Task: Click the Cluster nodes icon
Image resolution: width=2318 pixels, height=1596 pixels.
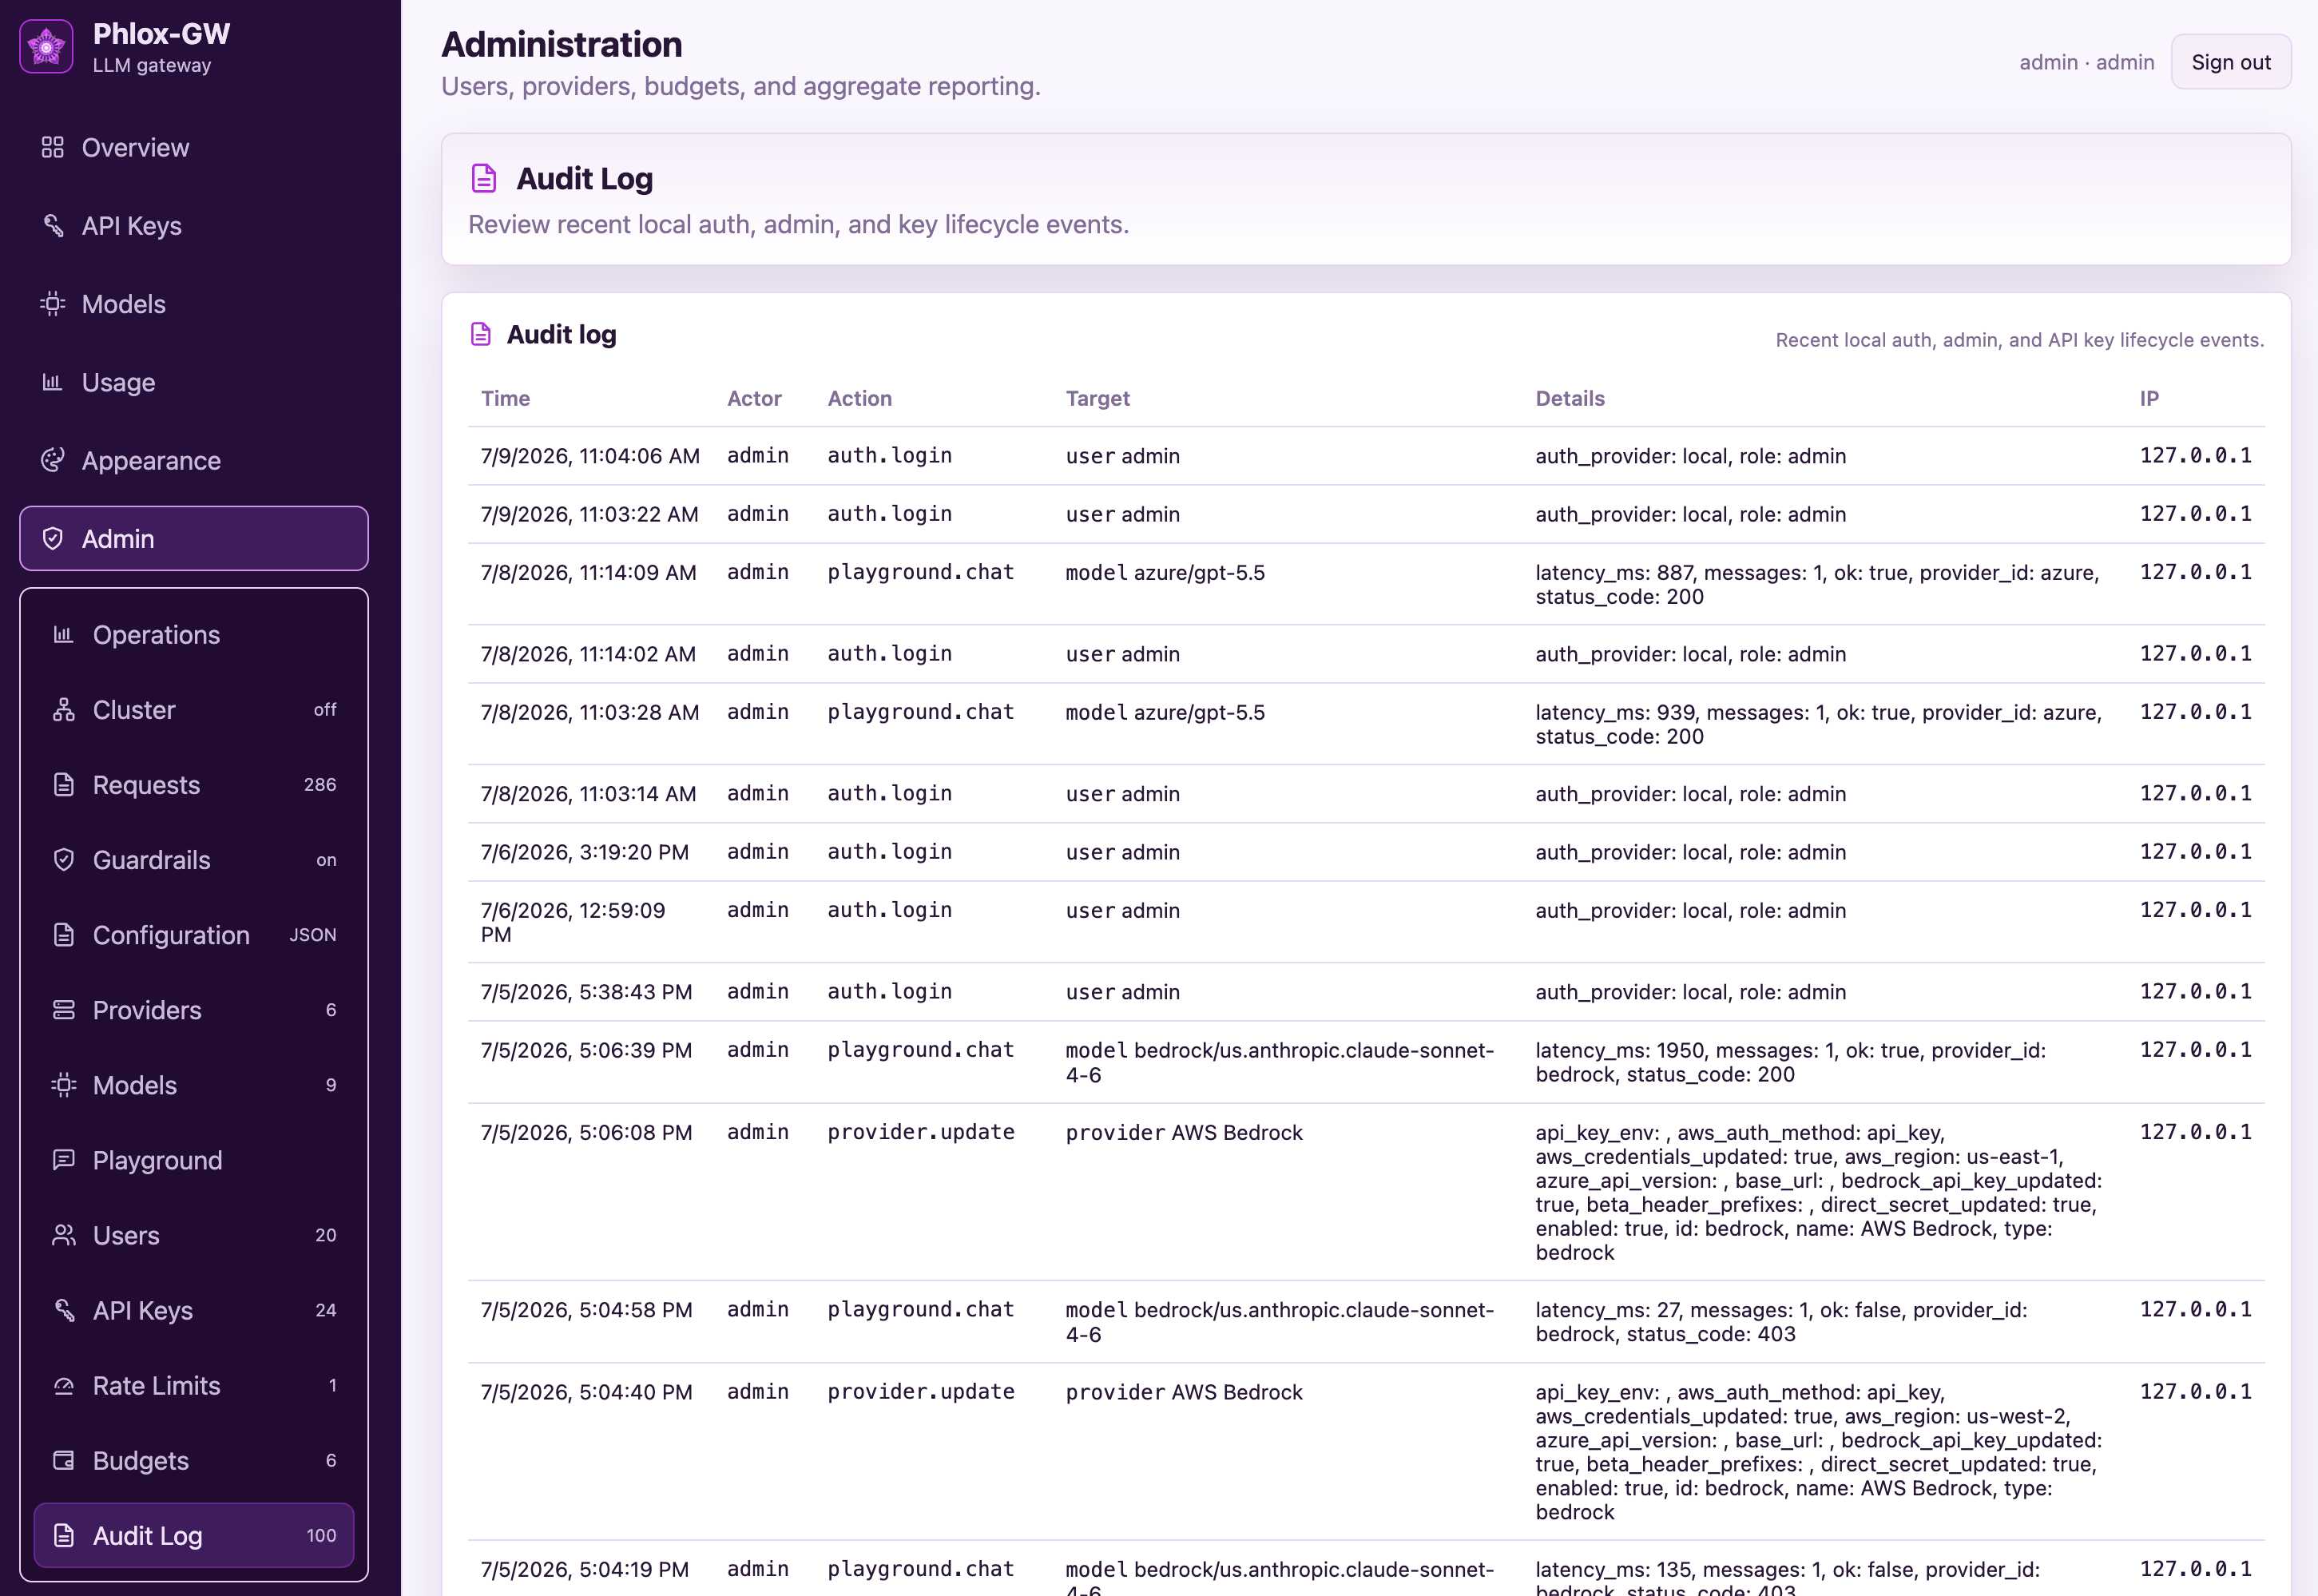Action: coord(64,709)
